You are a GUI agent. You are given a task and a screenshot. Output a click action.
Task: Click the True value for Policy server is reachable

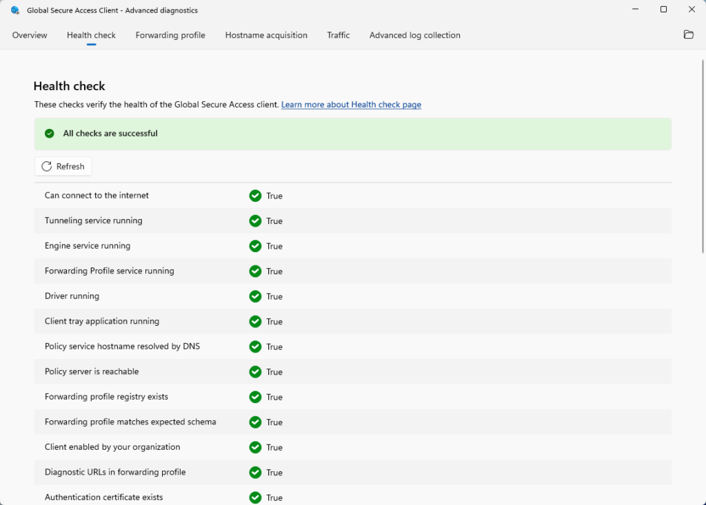[274, 372]
